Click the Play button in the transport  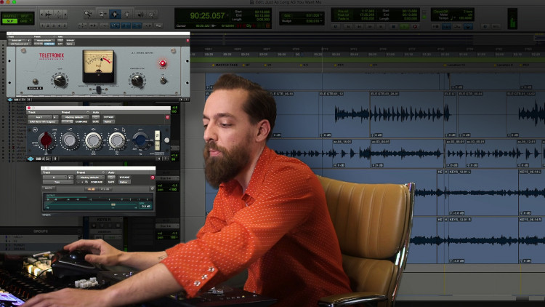pyautogui.click(x=404, y=26)
